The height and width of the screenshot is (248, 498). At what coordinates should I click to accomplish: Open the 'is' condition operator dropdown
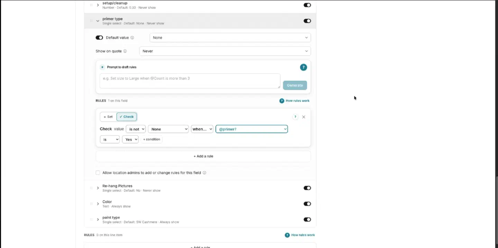[110, 139]
